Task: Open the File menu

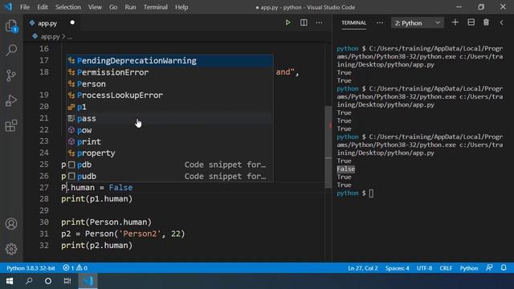Action: pyautogui.click(x=25, y=7)
